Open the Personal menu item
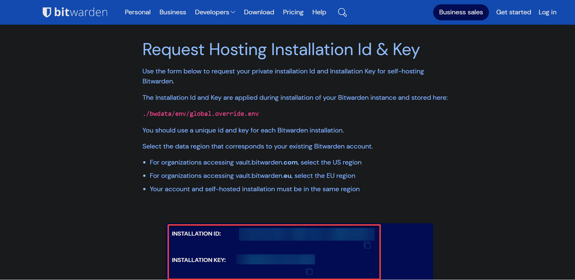This screenshot has height=280, width=575. pyautogui.click(x=137, y=12)
